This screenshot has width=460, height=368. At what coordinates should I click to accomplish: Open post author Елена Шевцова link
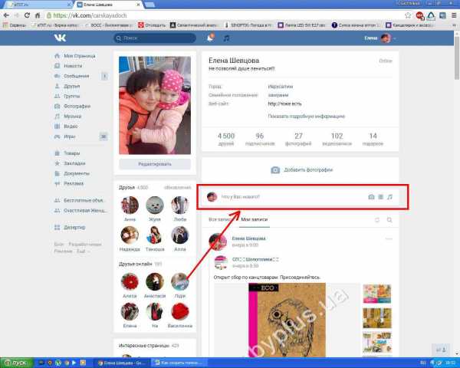click(248, 238)
